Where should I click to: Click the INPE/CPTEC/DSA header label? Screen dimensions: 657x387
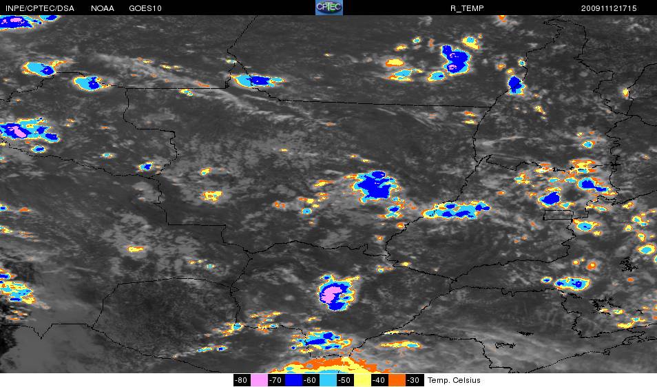(x=40, y=8)
